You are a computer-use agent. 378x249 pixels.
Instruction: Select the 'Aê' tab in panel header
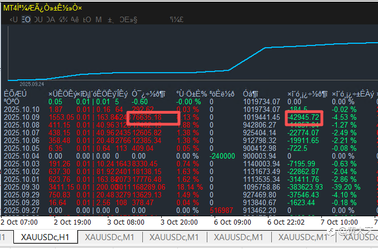click(x=74, y=19)
